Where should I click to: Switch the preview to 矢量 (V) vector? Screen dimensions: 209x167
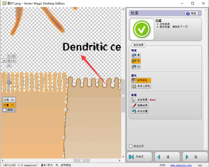[x=9, y=105]
